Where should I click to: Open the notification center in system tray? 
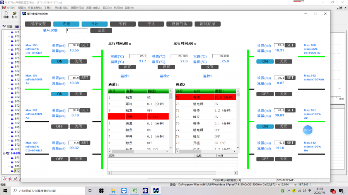341,191
